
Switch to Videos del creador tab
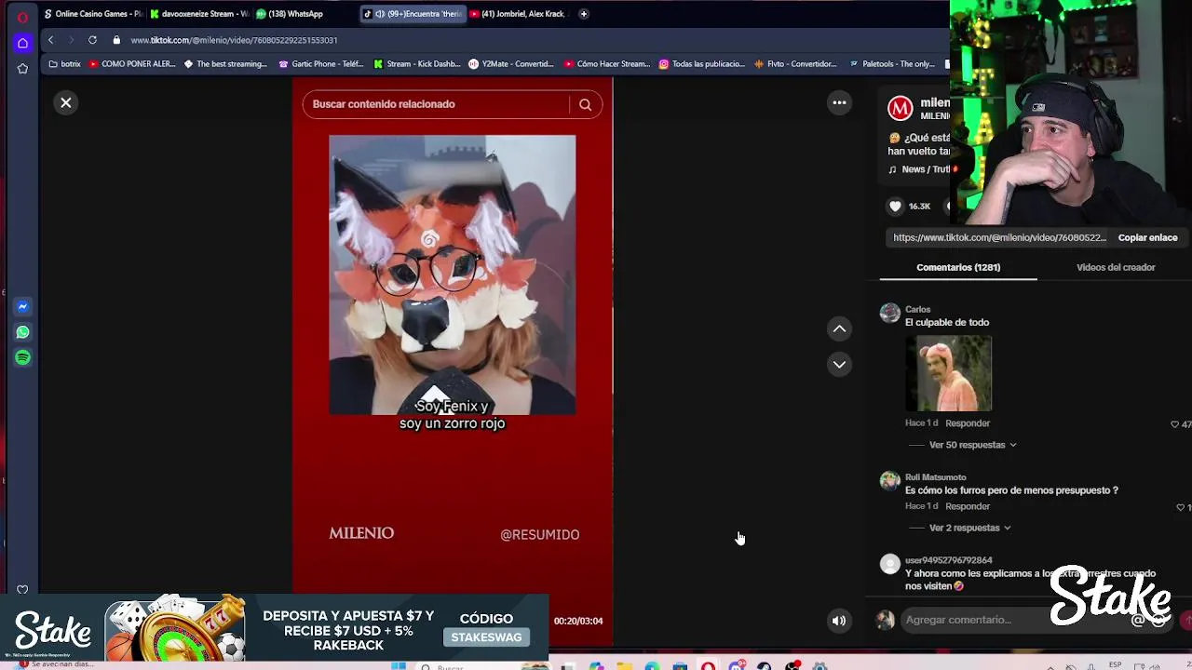tap(1116, 267)
